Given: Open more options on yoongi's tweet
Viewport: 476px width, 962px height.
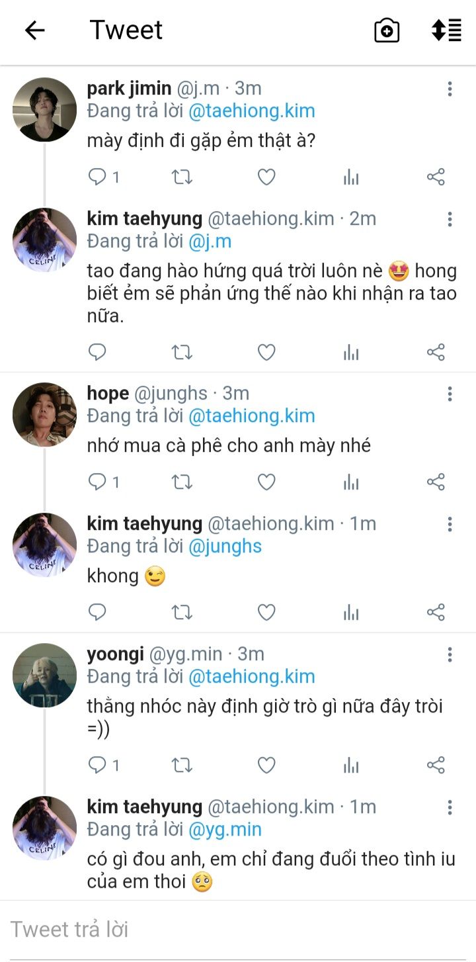Looking at the screenshot, I should click(450, 655).
